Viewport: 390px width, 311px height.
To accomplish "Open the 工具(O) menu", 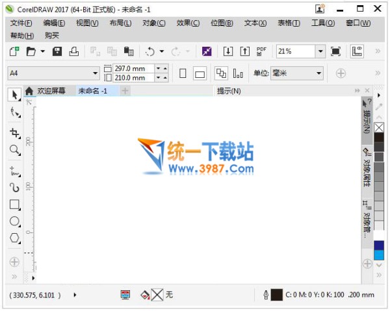I will pyautogui.click(x=323, y=23).
